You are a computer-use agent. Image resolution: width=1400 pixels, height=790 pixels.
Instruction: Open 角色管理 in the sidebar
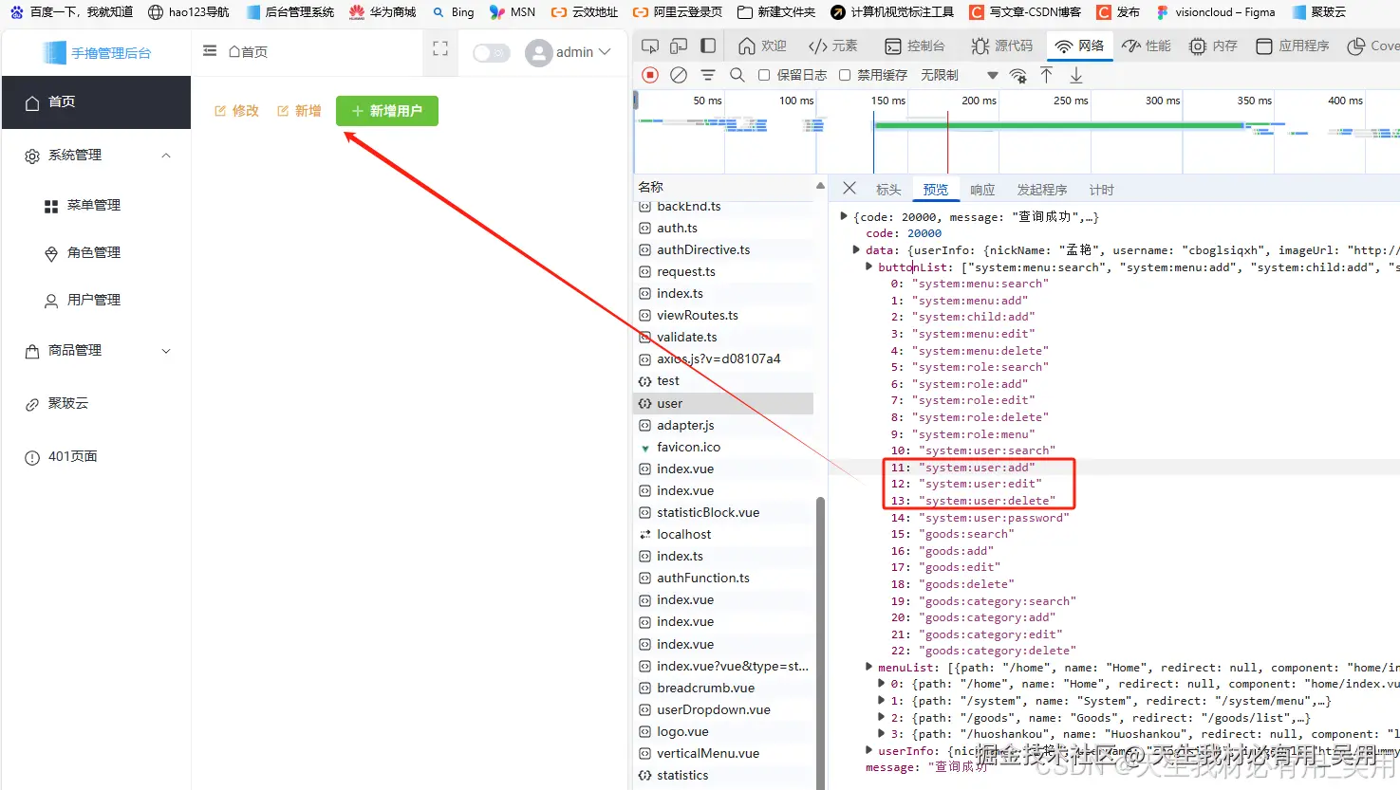click(x=96, y=252)
